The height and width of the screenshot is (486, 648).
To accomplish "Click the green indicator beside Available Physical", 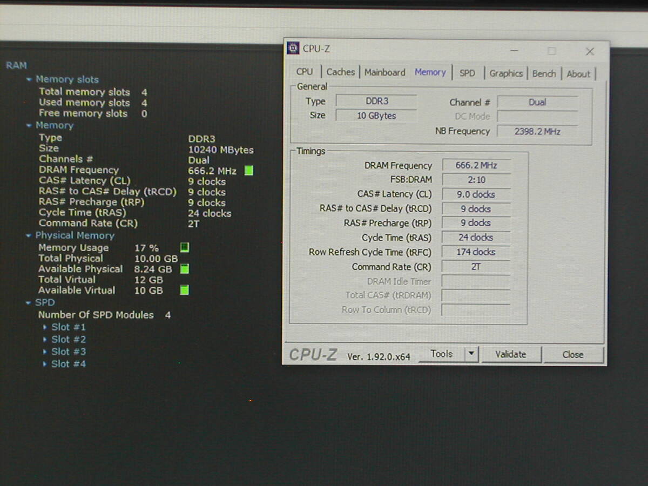I will pyautogui.click(x=185, y=269).
